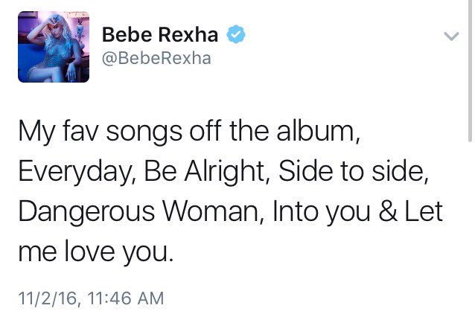Click the blue verified badge icon

[236, 33]
